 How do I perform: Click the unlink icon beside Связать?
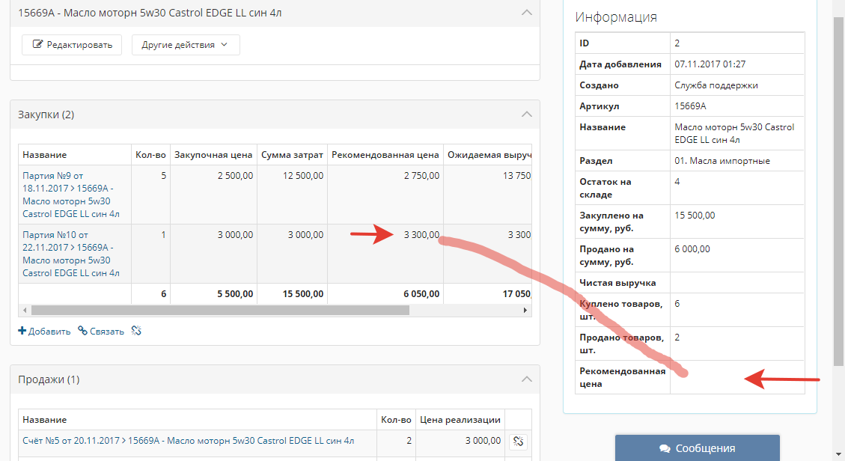[136, 331]
